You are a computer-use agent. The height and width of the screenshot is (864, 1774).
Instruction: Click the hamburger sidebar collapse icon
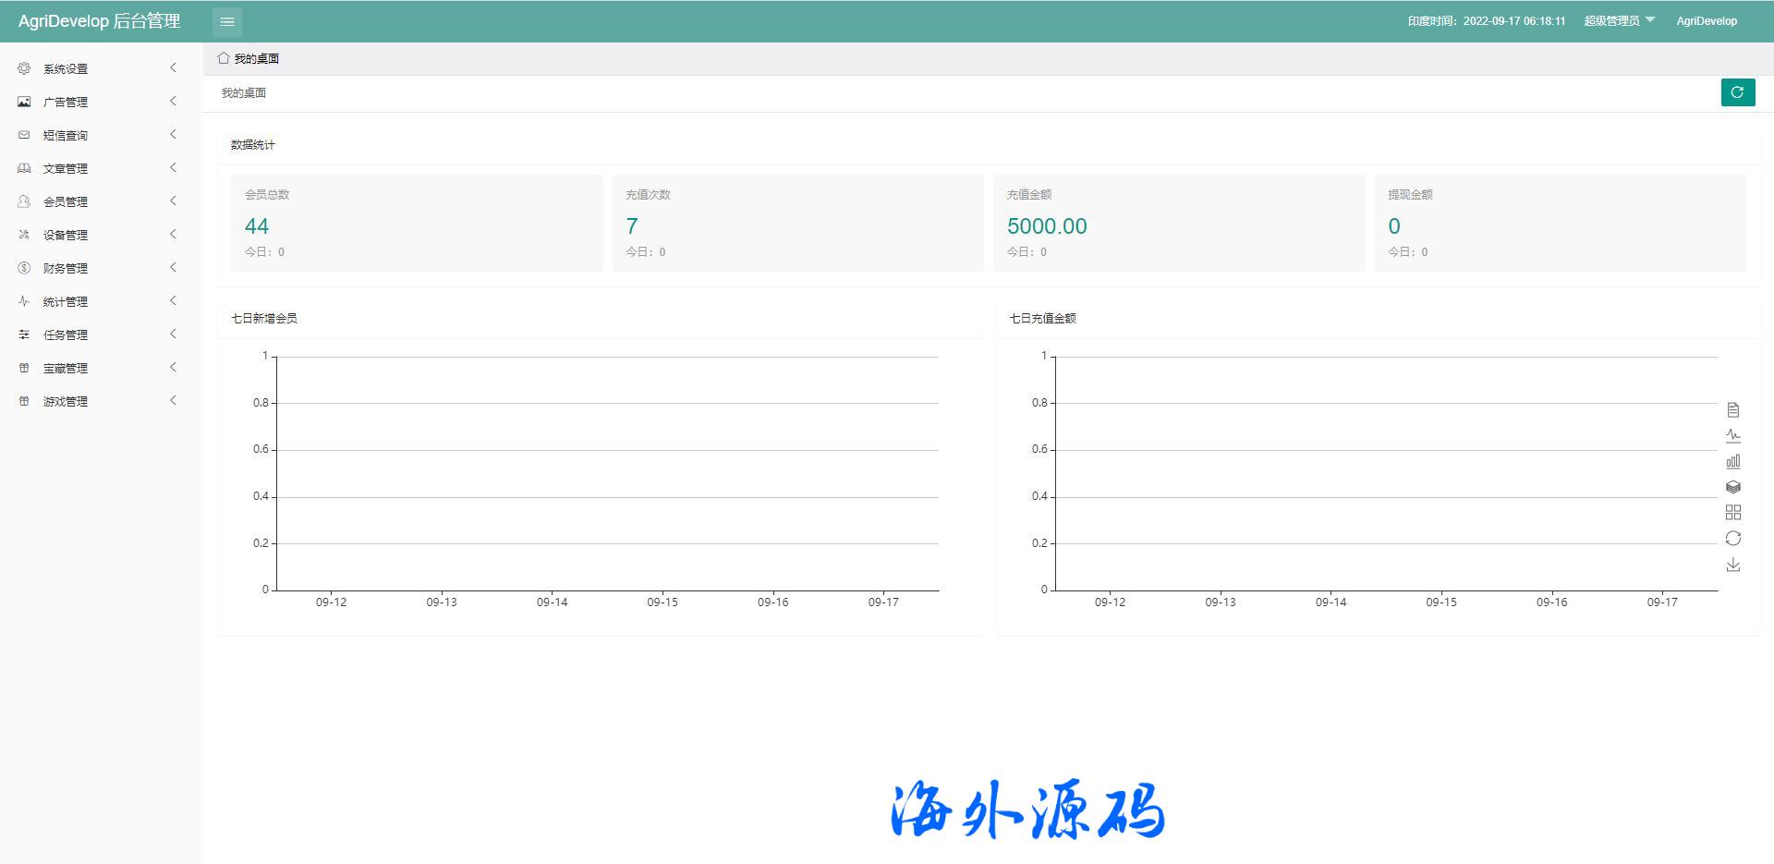[227, 21]
